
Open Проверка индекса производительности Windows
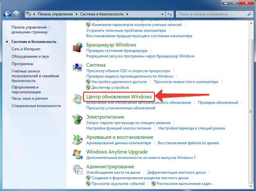click(130, 76)
